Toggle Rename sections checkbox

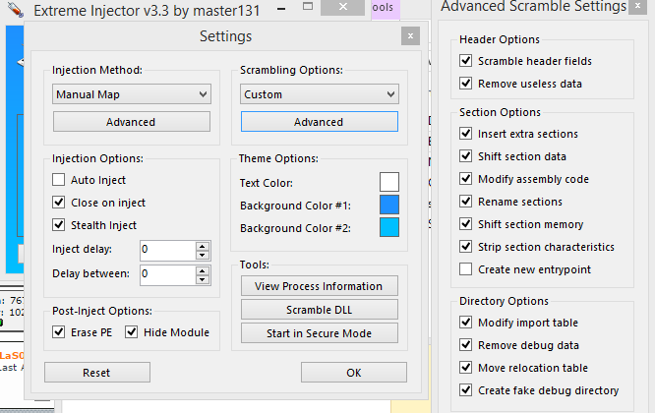pyautogui.click(x=466, y=202)
